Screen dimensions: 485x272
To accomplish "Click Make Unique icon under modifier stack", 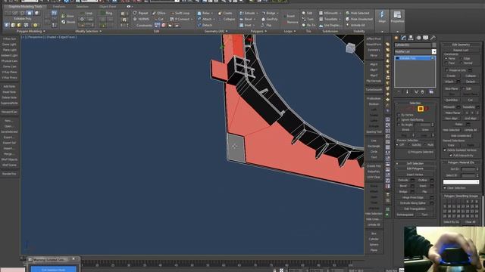I will pyautogui.click(x=416, y=91).
